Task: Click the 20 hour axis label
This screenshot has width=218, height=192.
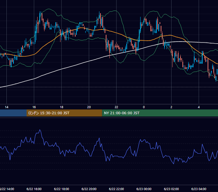Action: tap(89, 107)
